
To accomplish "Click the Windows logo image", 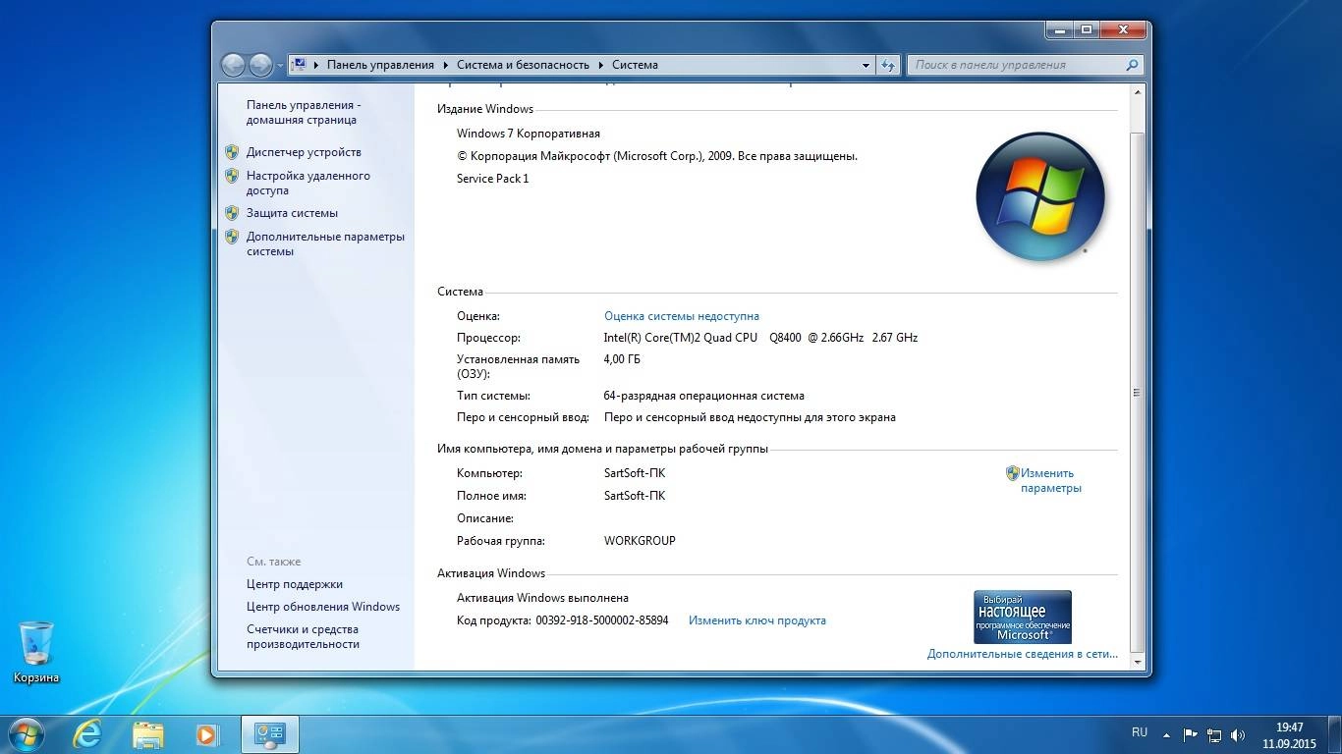I will (1039, 196).
